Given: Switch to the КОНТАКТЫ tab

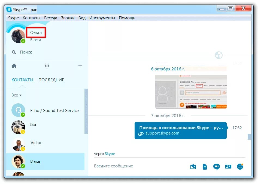Looking at the screenshot, I should coord(22,80).
